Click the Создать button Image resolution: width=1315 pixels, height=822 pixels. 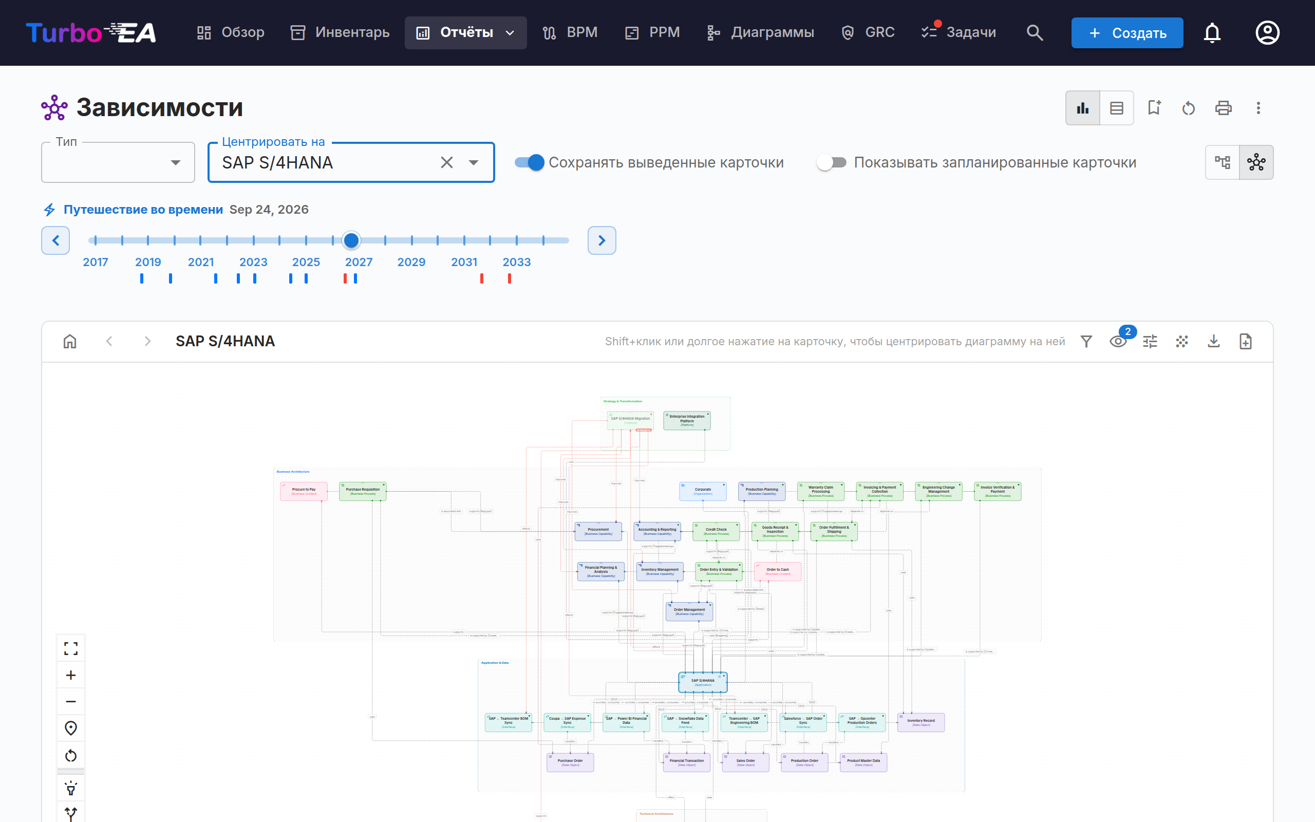pyautogui.click(x=1127, y=32)
